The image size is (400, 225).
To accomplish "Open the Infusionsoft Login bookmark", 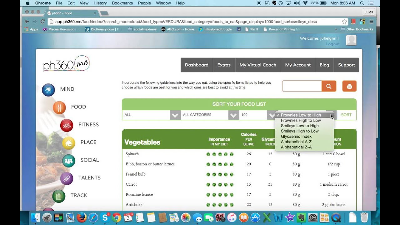I will pyautogui.click(x=215, y=29).
